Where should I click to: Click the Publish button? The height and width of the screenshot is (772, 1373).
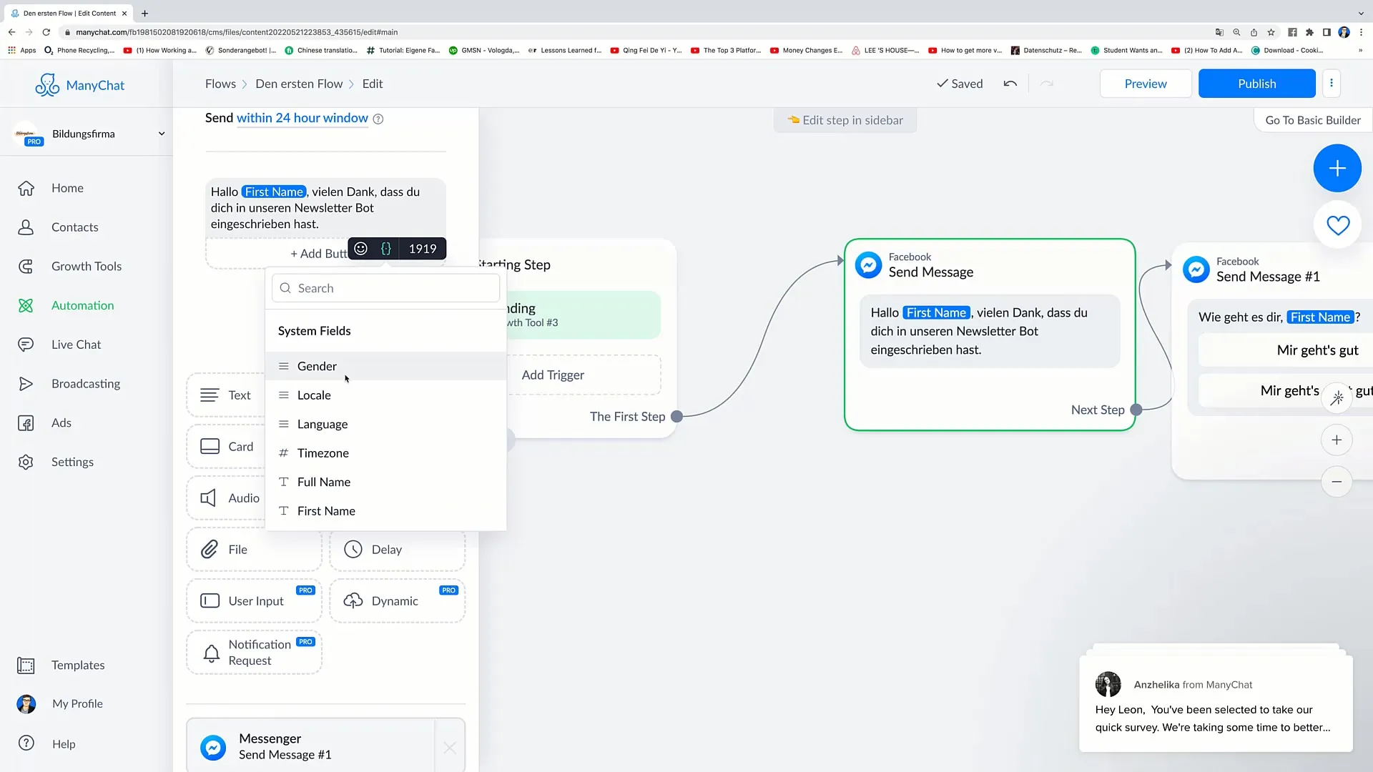[x=1257, y=84]
